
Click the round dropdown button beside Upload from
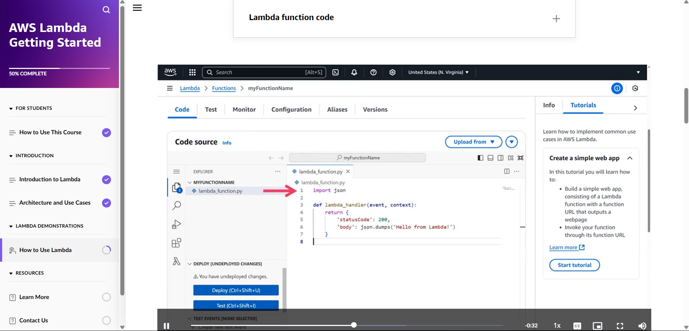pyautogui.click(x=512, y=142)
